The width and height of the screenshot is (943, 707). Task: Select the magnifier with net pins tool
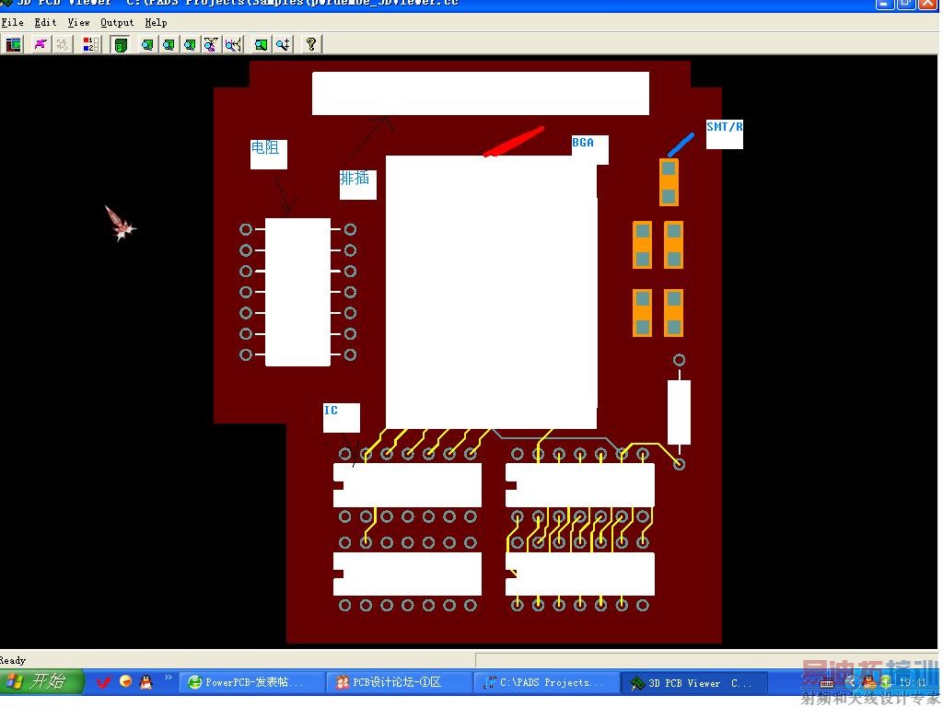pos(233,44)
